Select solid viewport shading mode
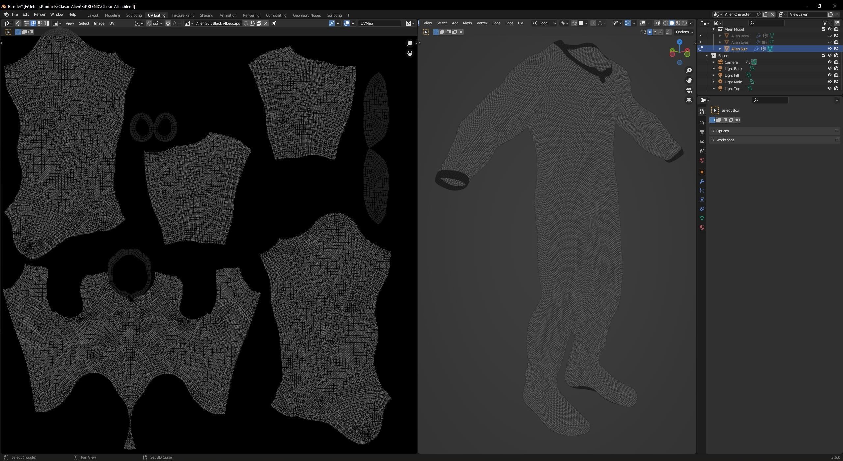Image resolution: width=843 pixels, height=461 pixels. coord(672,23)
